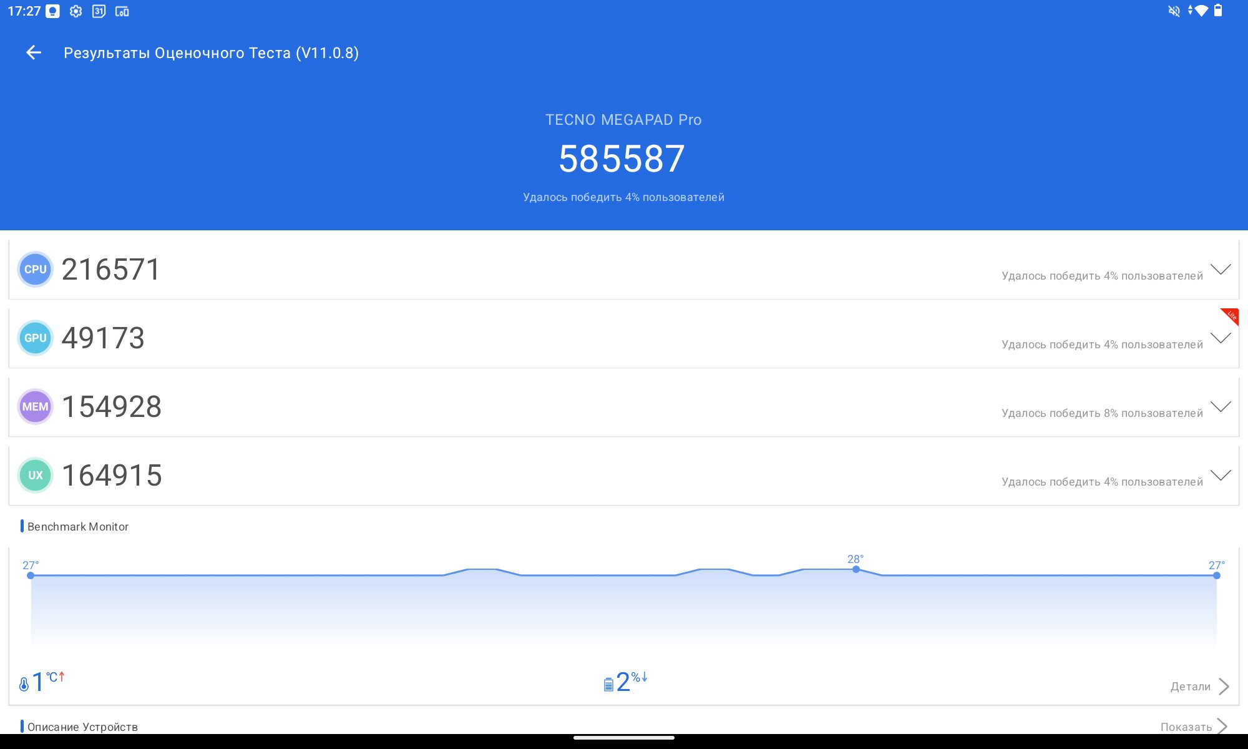Tap the total score 585587

pos(622,159)
